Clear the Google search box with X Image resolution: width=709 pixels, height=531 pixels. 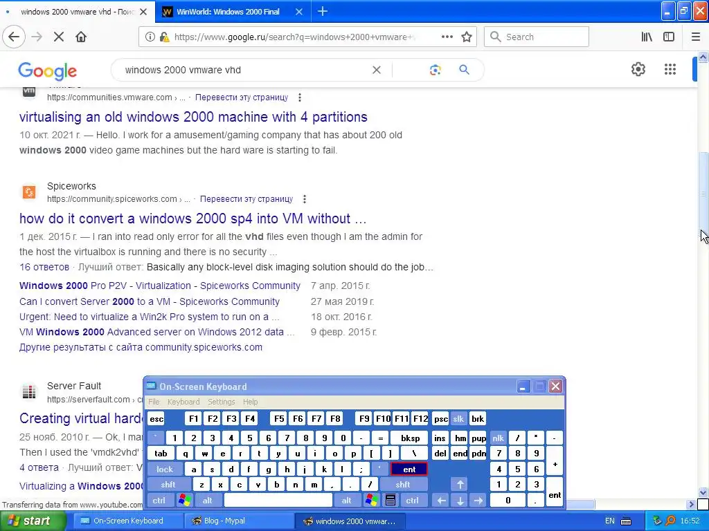click(376, 70)
